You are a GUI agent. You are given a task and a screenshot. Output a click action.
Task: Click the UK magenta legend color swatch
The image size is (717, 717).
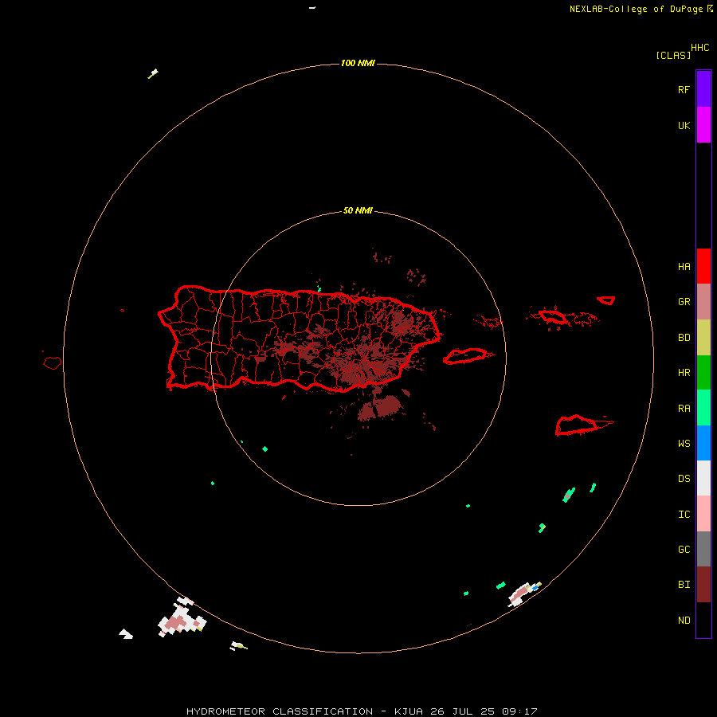[x=703, y=125]
